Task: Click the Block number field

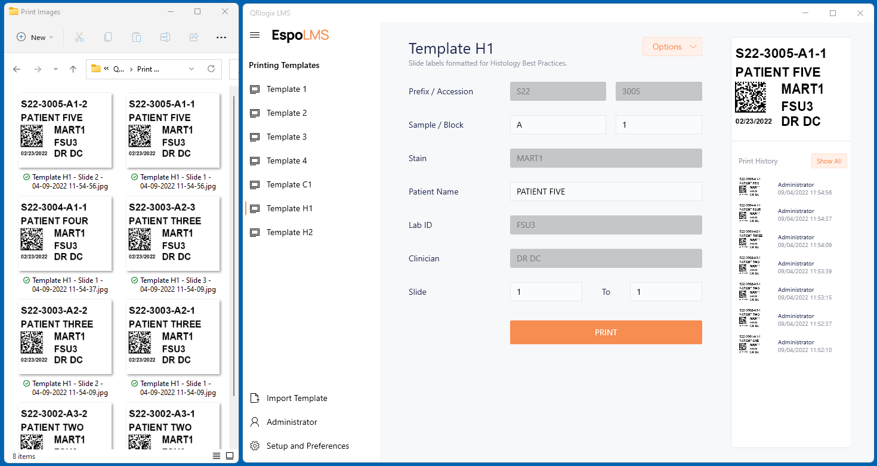Action: 659,125
